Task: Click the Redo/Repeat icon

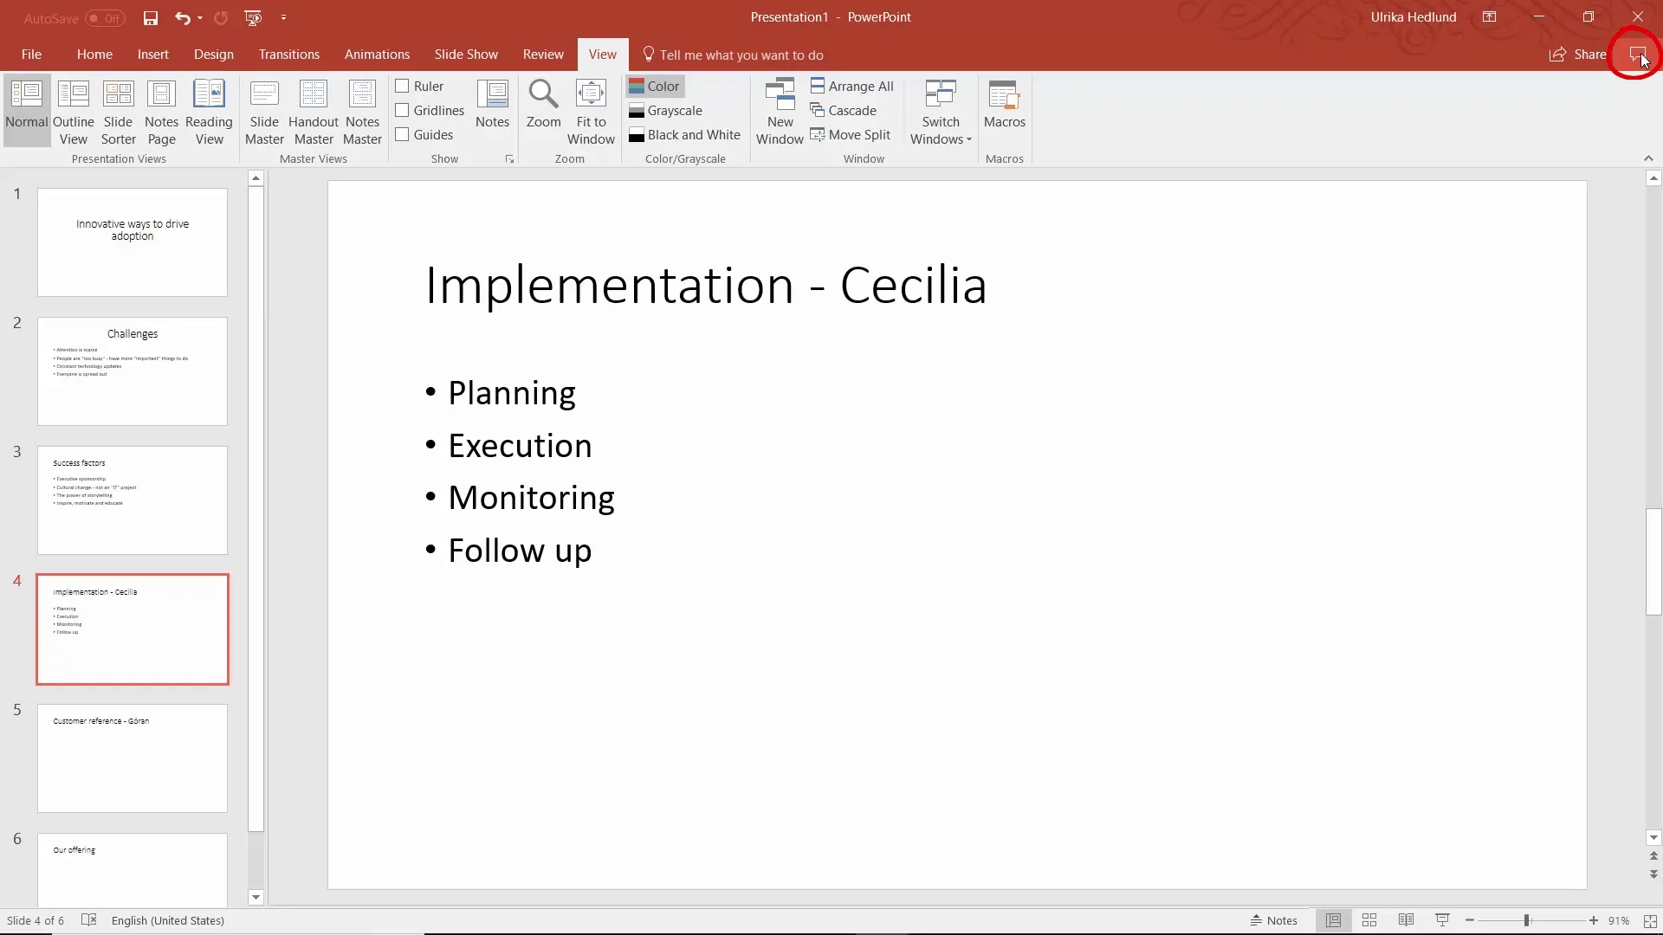Action: 221,17
